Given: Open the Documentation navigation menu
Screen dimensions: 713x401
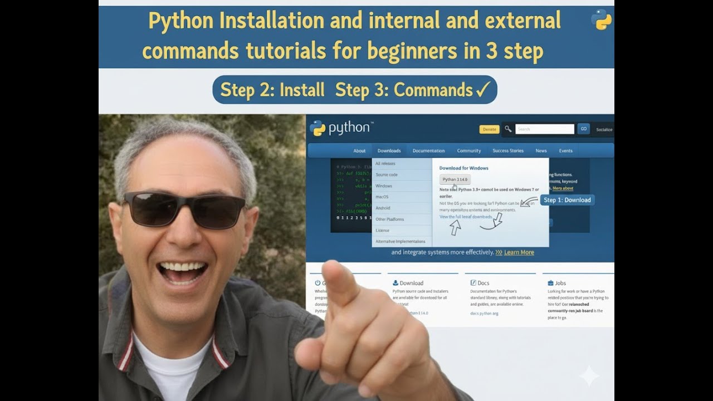Looking at the screenshot, I should coord(428,151).
